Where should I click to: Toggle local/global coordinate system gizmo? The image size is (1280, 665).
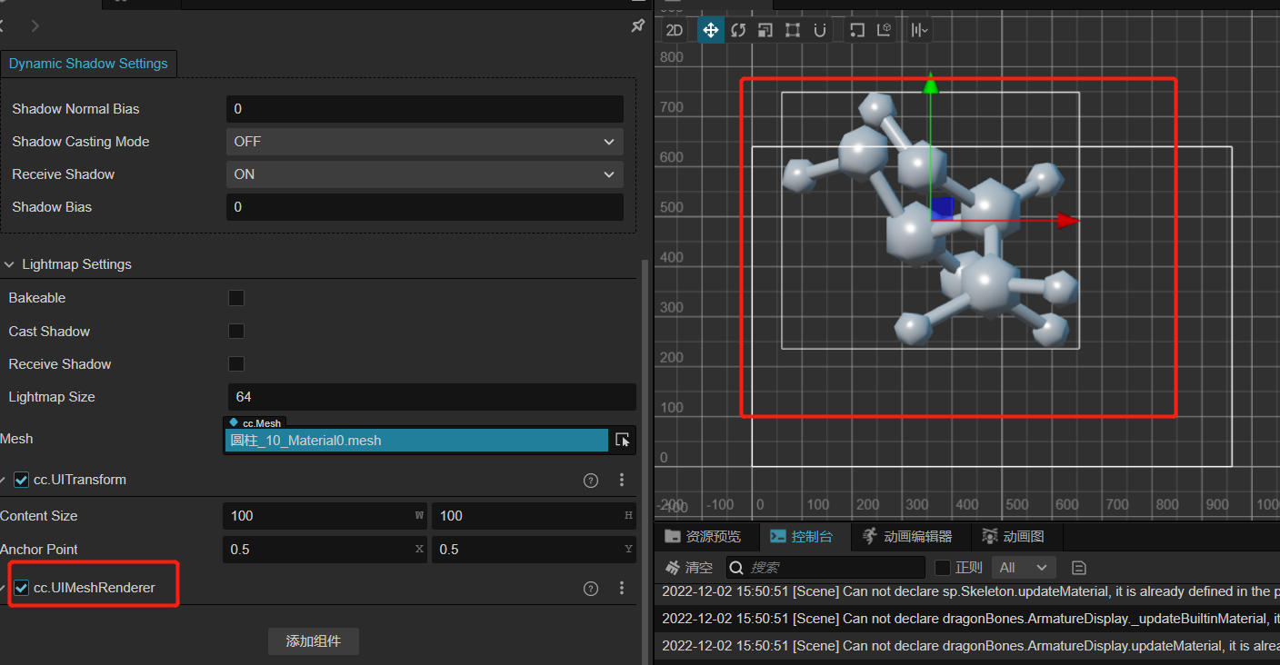tap(883, 29)
